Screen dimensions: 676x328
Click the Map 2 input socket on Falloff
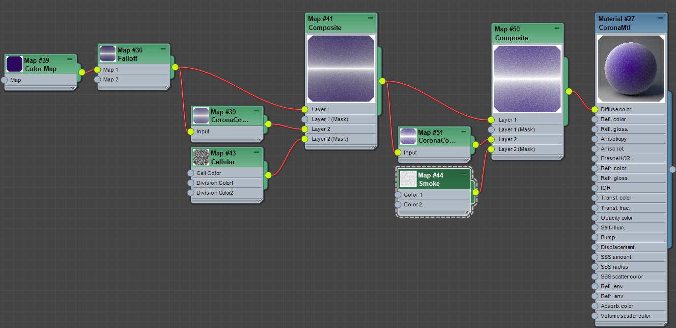pos(97,79)
